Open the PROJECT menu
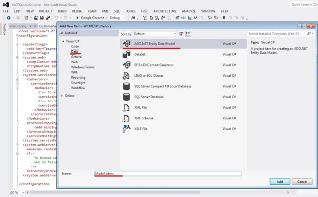This screenshot has height=197, width=318. pos(45,11)
